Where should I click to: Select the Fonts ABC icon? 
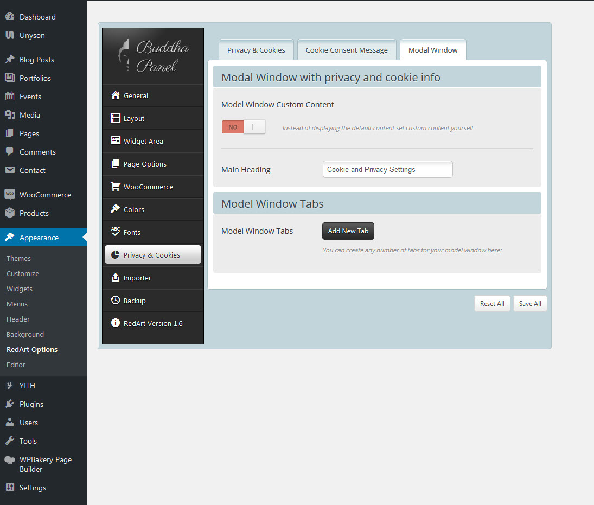pos(115,232)
